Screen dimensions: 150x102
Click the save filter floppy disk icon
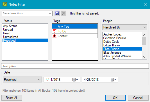click(57, 13)
